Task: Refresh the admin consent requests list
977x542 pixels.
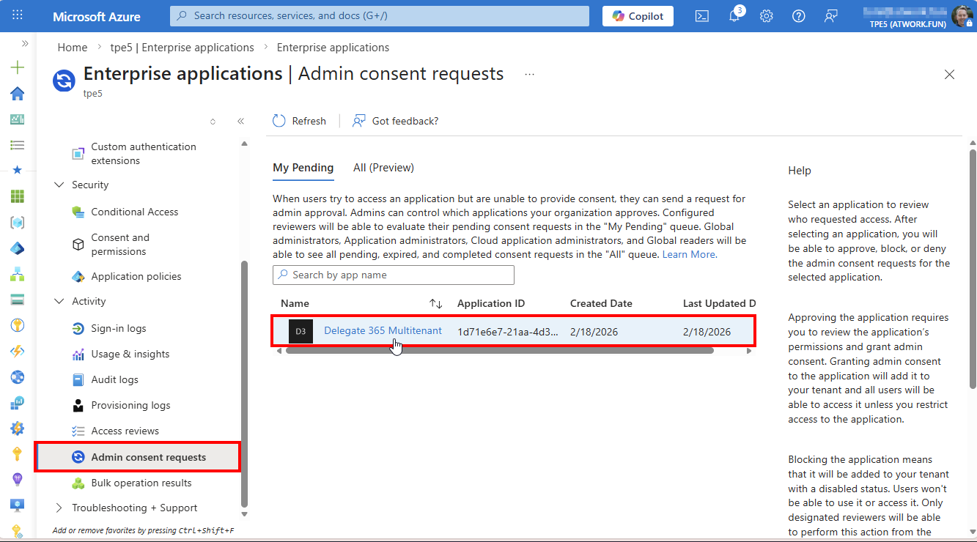Action: tap(299, 121)
